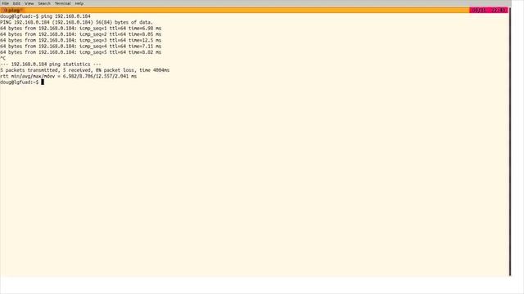This screenshot has height=294, width=524.
Task: Click the icmp_seq=5 time=8.82 ms line
Action: (x=80, y=52)
